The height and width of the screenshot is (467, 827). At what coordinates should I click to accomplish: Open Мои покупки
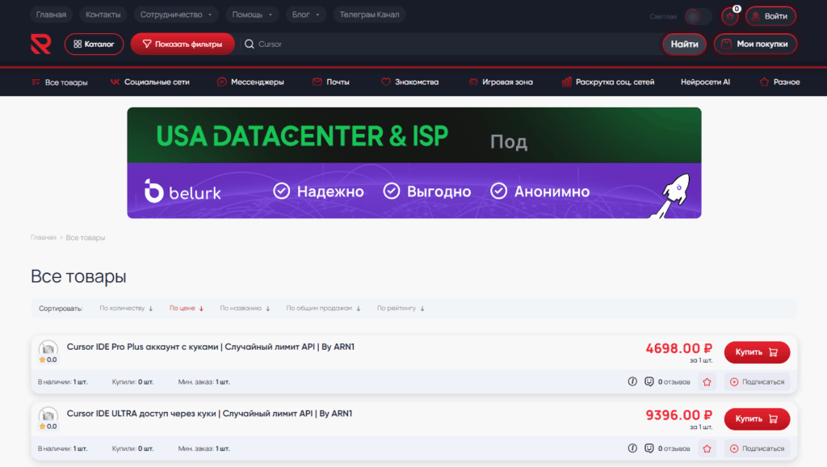click(x=755, y=44)
